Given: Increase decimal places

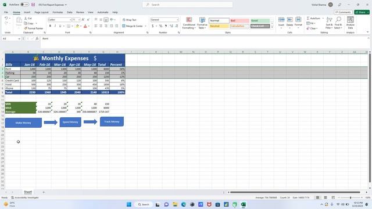Looking at the screenshot, I should coord(171,26).
